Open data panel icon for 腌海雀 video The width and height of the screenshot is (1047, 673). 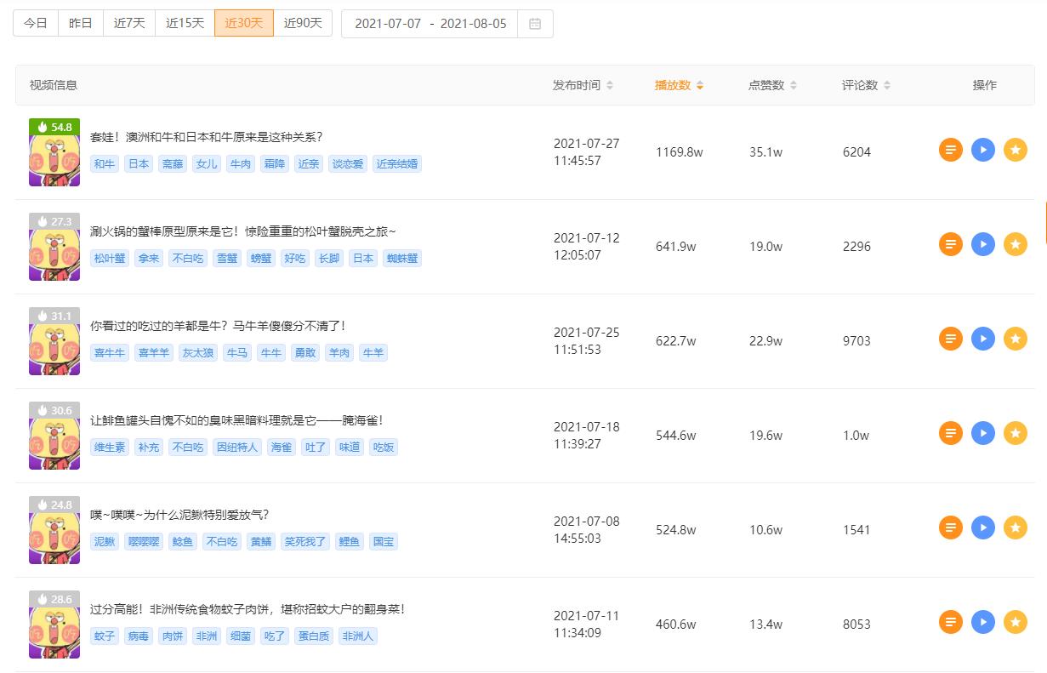(x=950, y=432)
